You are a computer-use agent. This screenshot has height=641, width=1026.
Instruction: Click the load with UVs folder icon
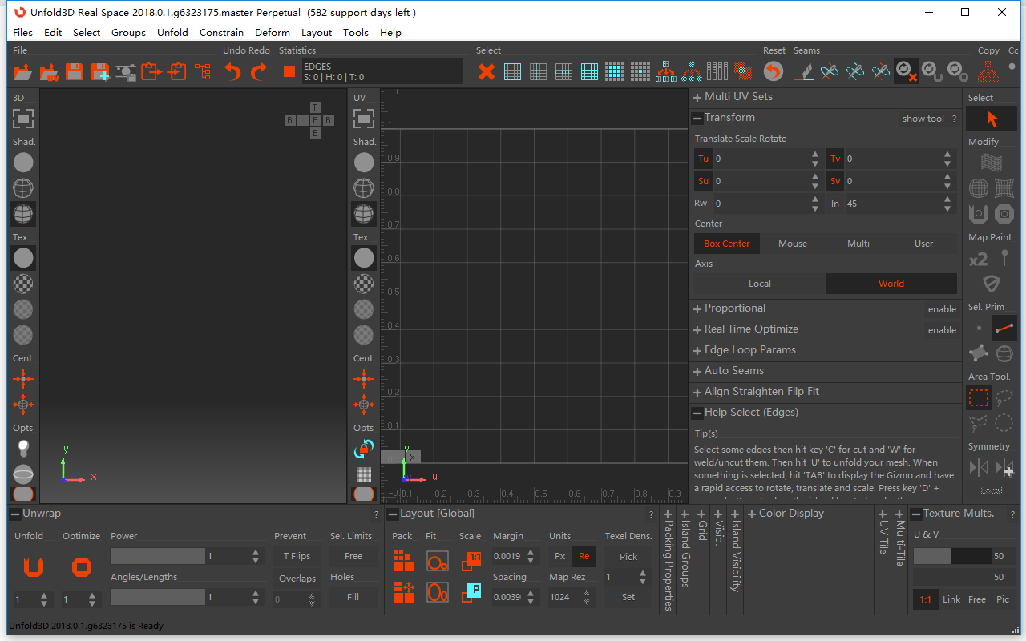[49, 72]
